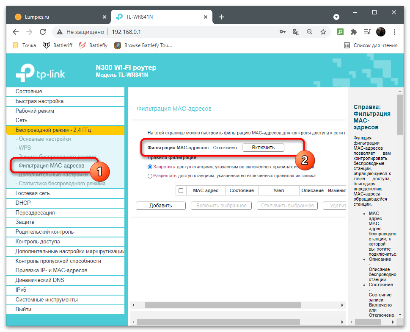The image size is (410, 332).
Task: Click the help panel vertical scrollbar thumb
Action: [400, 115]
